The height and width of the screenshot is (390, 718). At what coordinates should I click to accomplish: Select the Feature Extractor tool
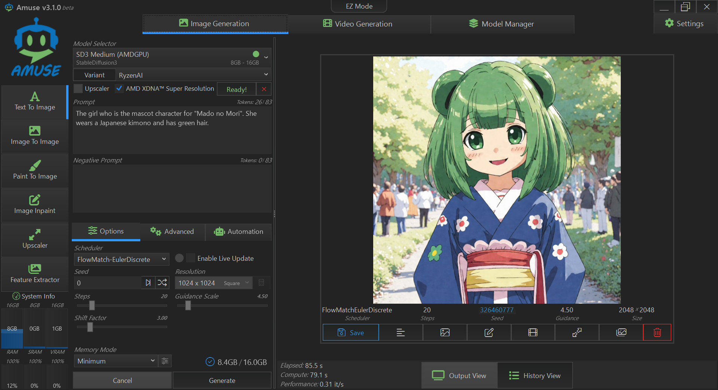pos(35,274)
